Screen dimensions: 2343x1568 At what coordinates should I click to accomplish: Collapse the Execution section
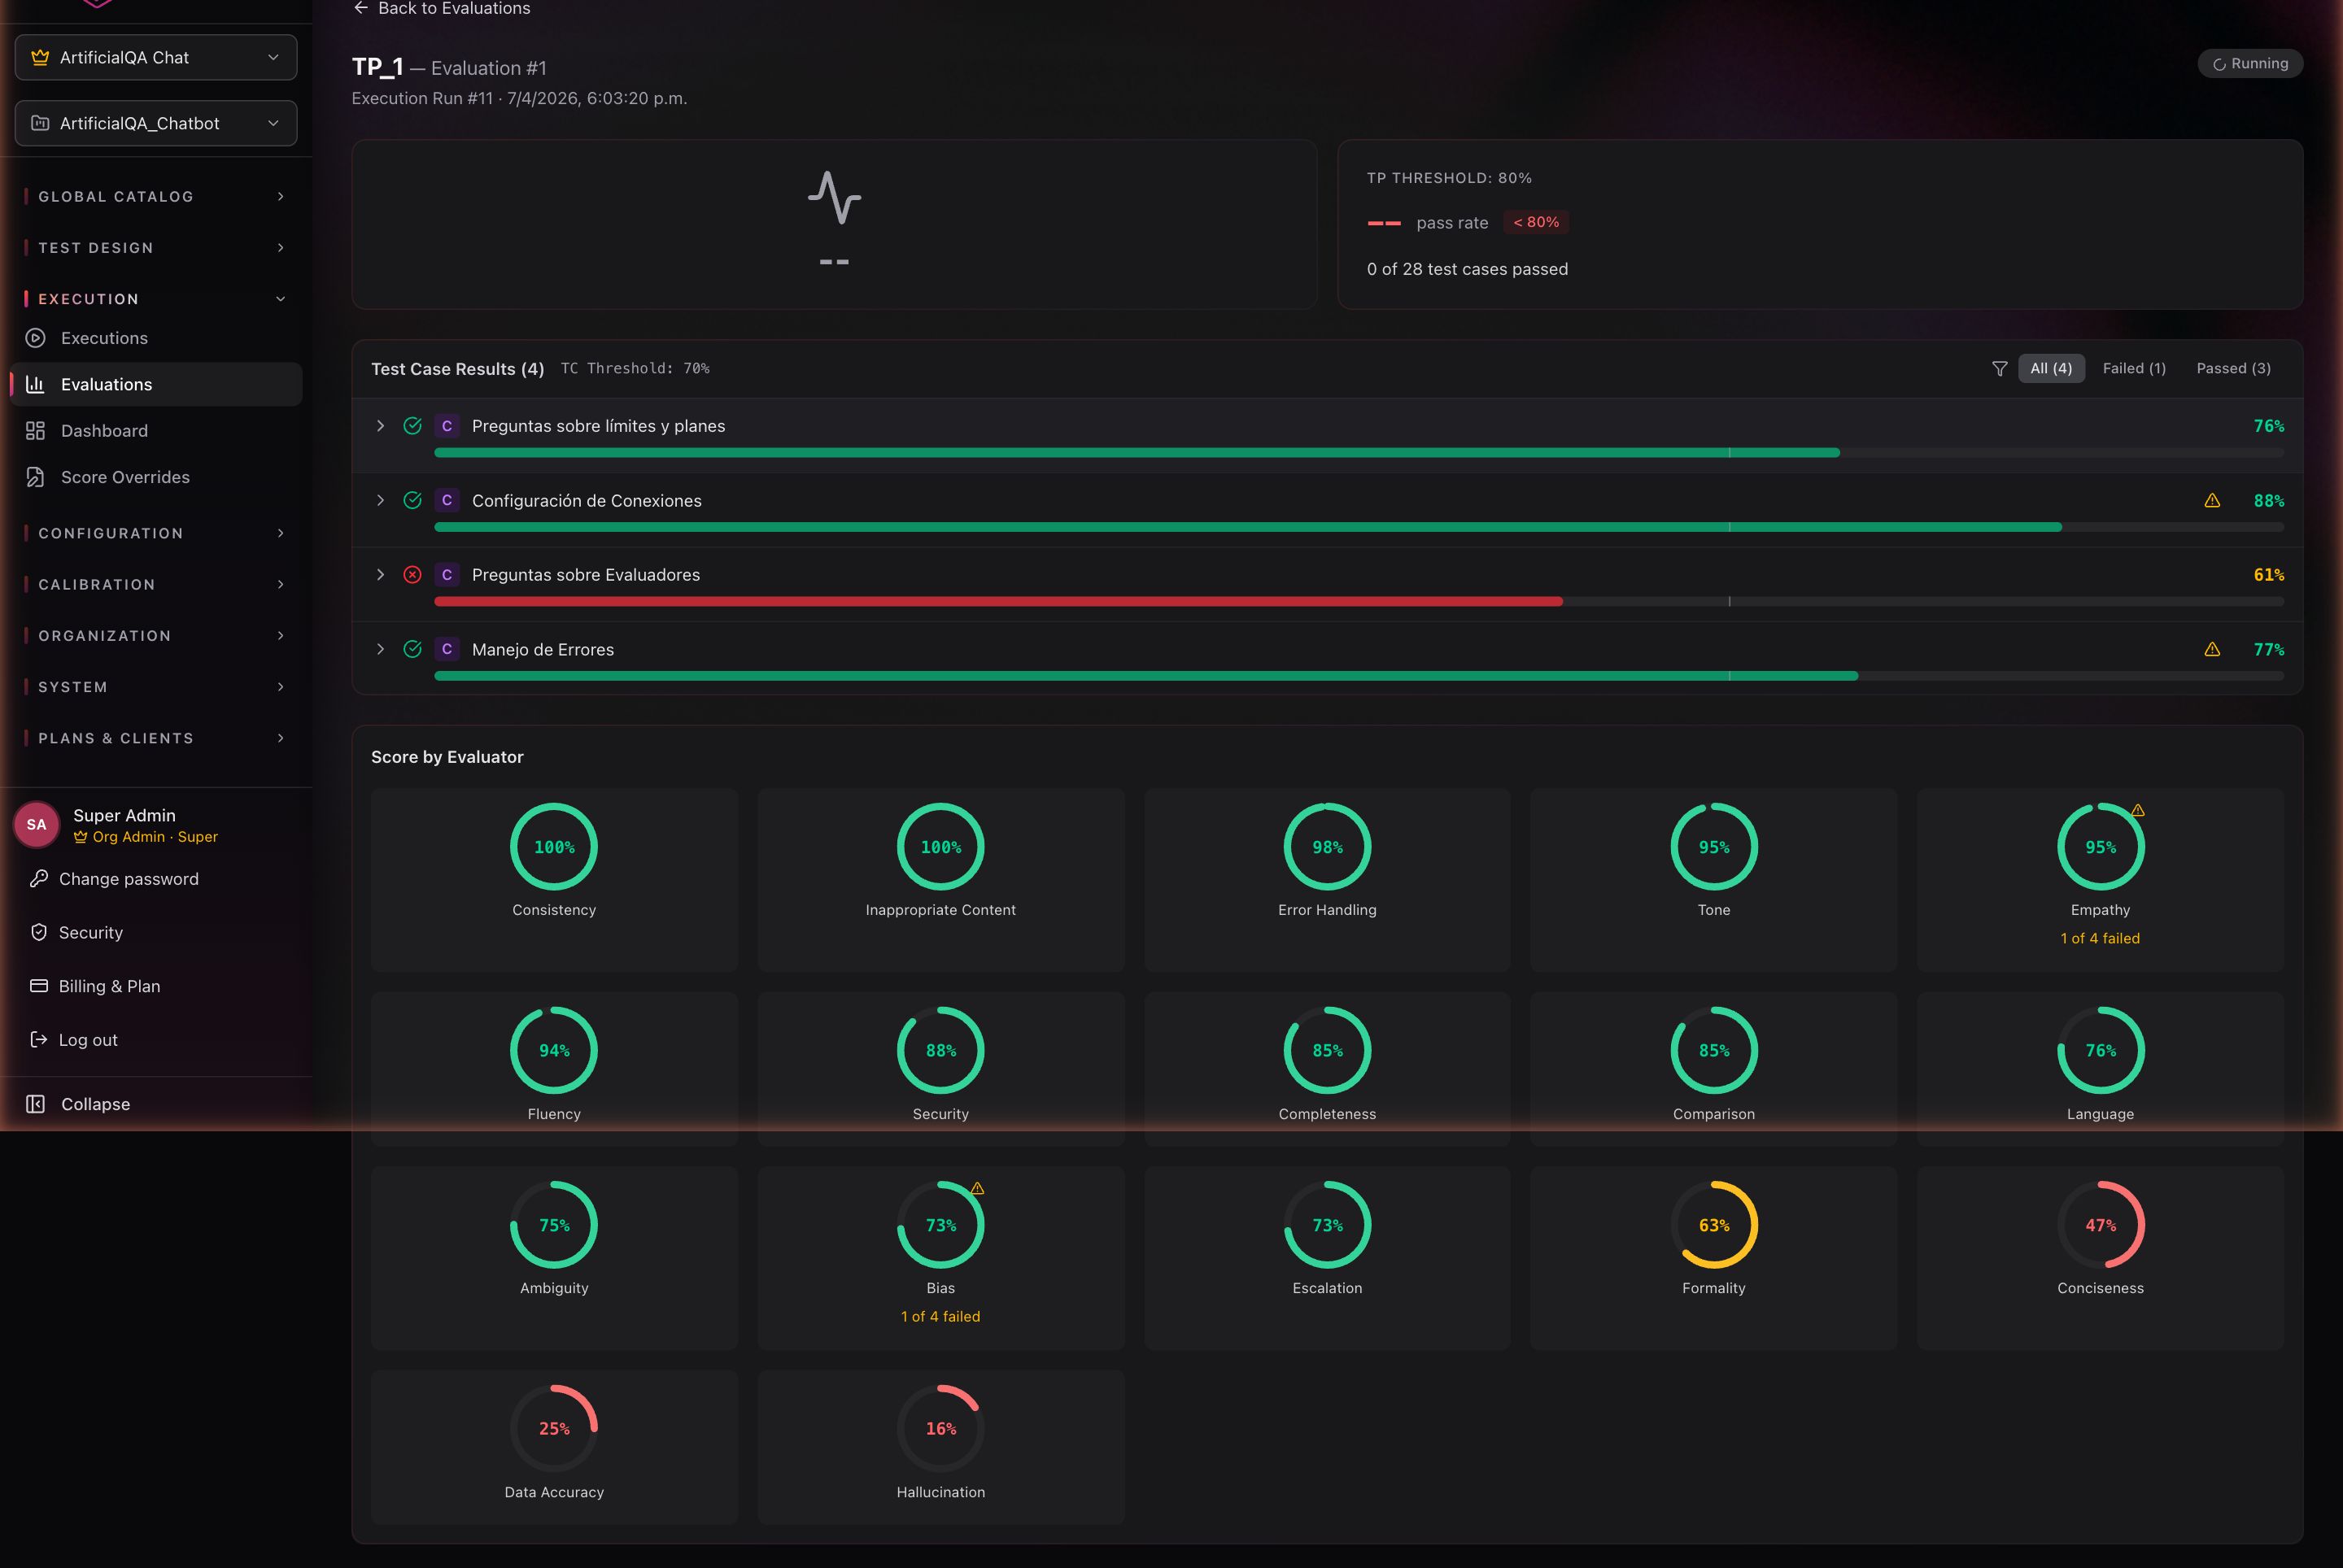click(155, 299)
